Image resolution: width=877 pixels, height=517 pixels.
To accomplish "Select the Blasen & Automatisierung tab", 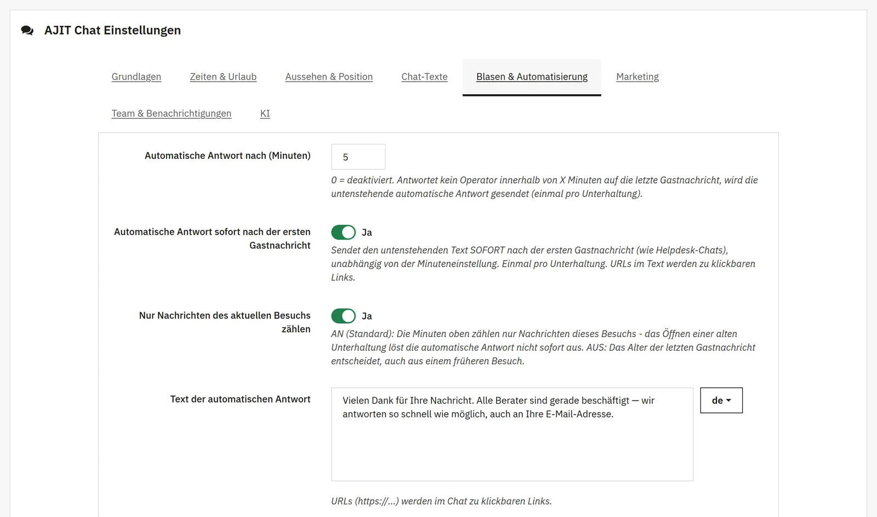I will point(532,77).
